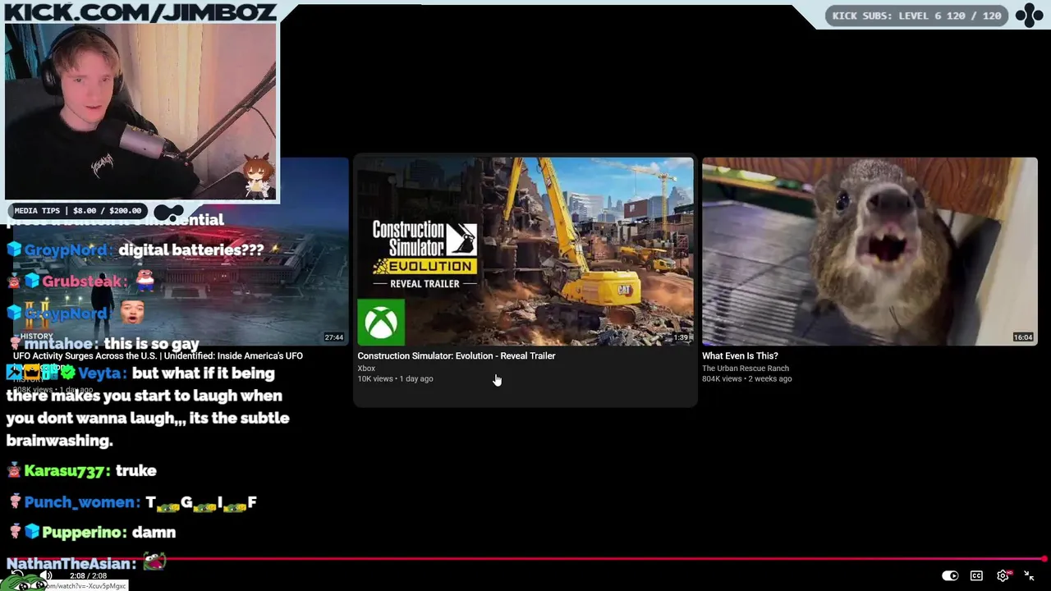Click the 2:08 / 2:08 time display

[89, 576]
